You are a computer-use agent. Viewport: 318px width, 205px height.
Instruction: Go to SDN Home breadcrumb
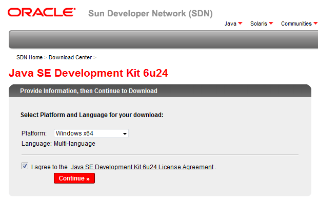(x=29, y=57)
